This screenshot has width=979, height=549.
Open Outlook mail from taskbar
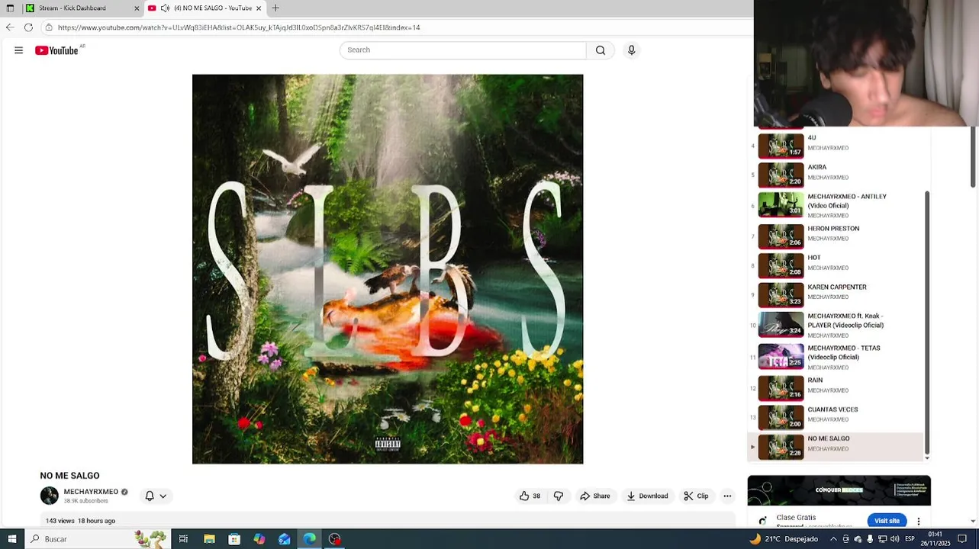click(285, 539)
